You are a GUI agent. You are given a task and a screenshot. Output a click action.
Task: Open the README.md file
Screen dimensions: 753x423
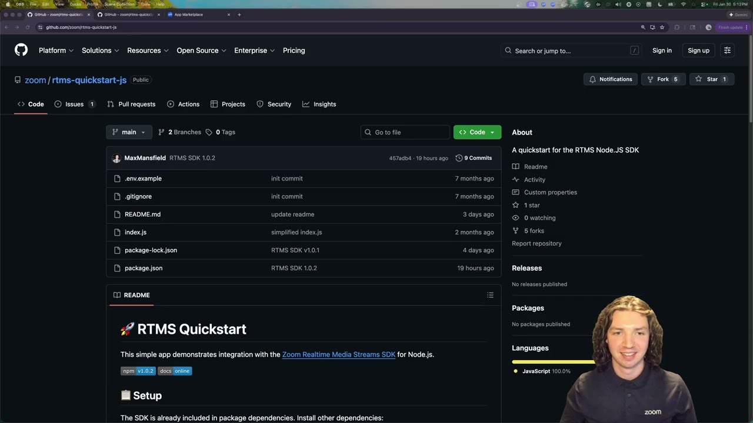[x=142, y=214]
